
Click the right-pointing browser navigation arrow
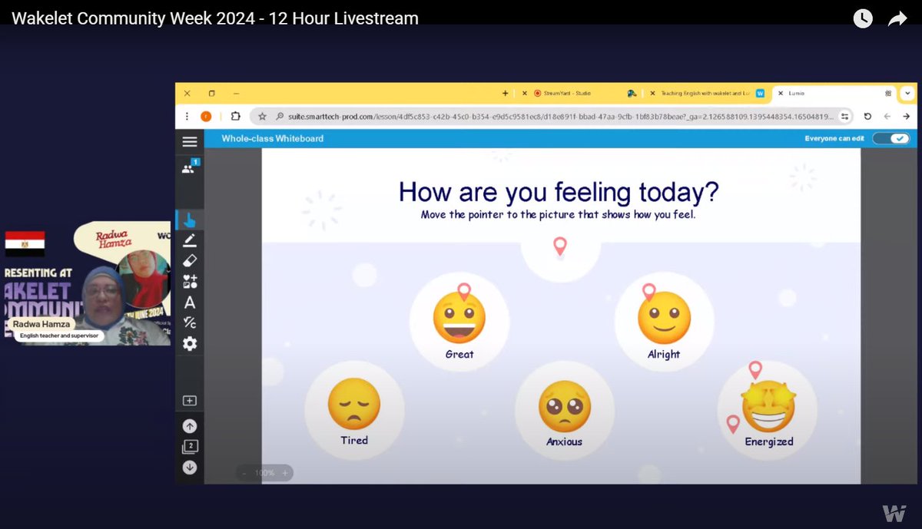(x=907, y=116)
